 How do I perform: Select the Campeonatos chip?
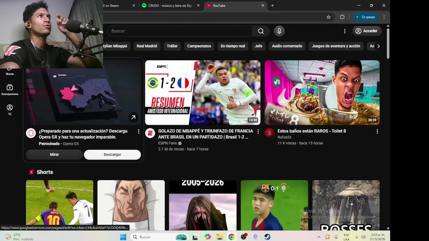(199, 46)
